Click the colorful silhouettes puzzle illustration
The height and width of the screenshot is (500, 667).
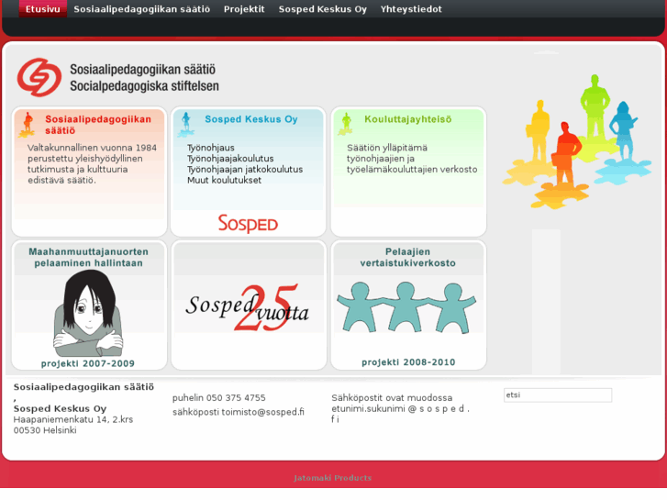(577, 141)
